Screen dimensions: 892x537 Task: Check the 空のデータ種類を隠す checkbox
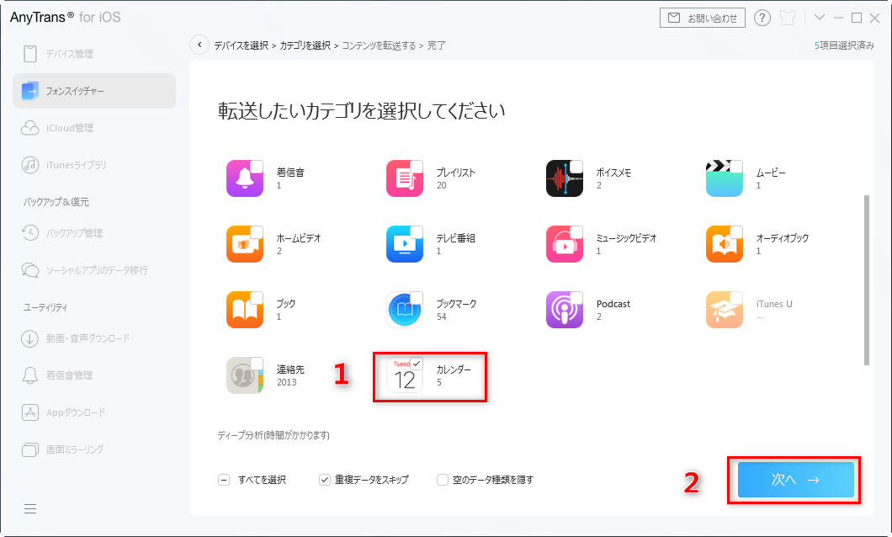443,480
